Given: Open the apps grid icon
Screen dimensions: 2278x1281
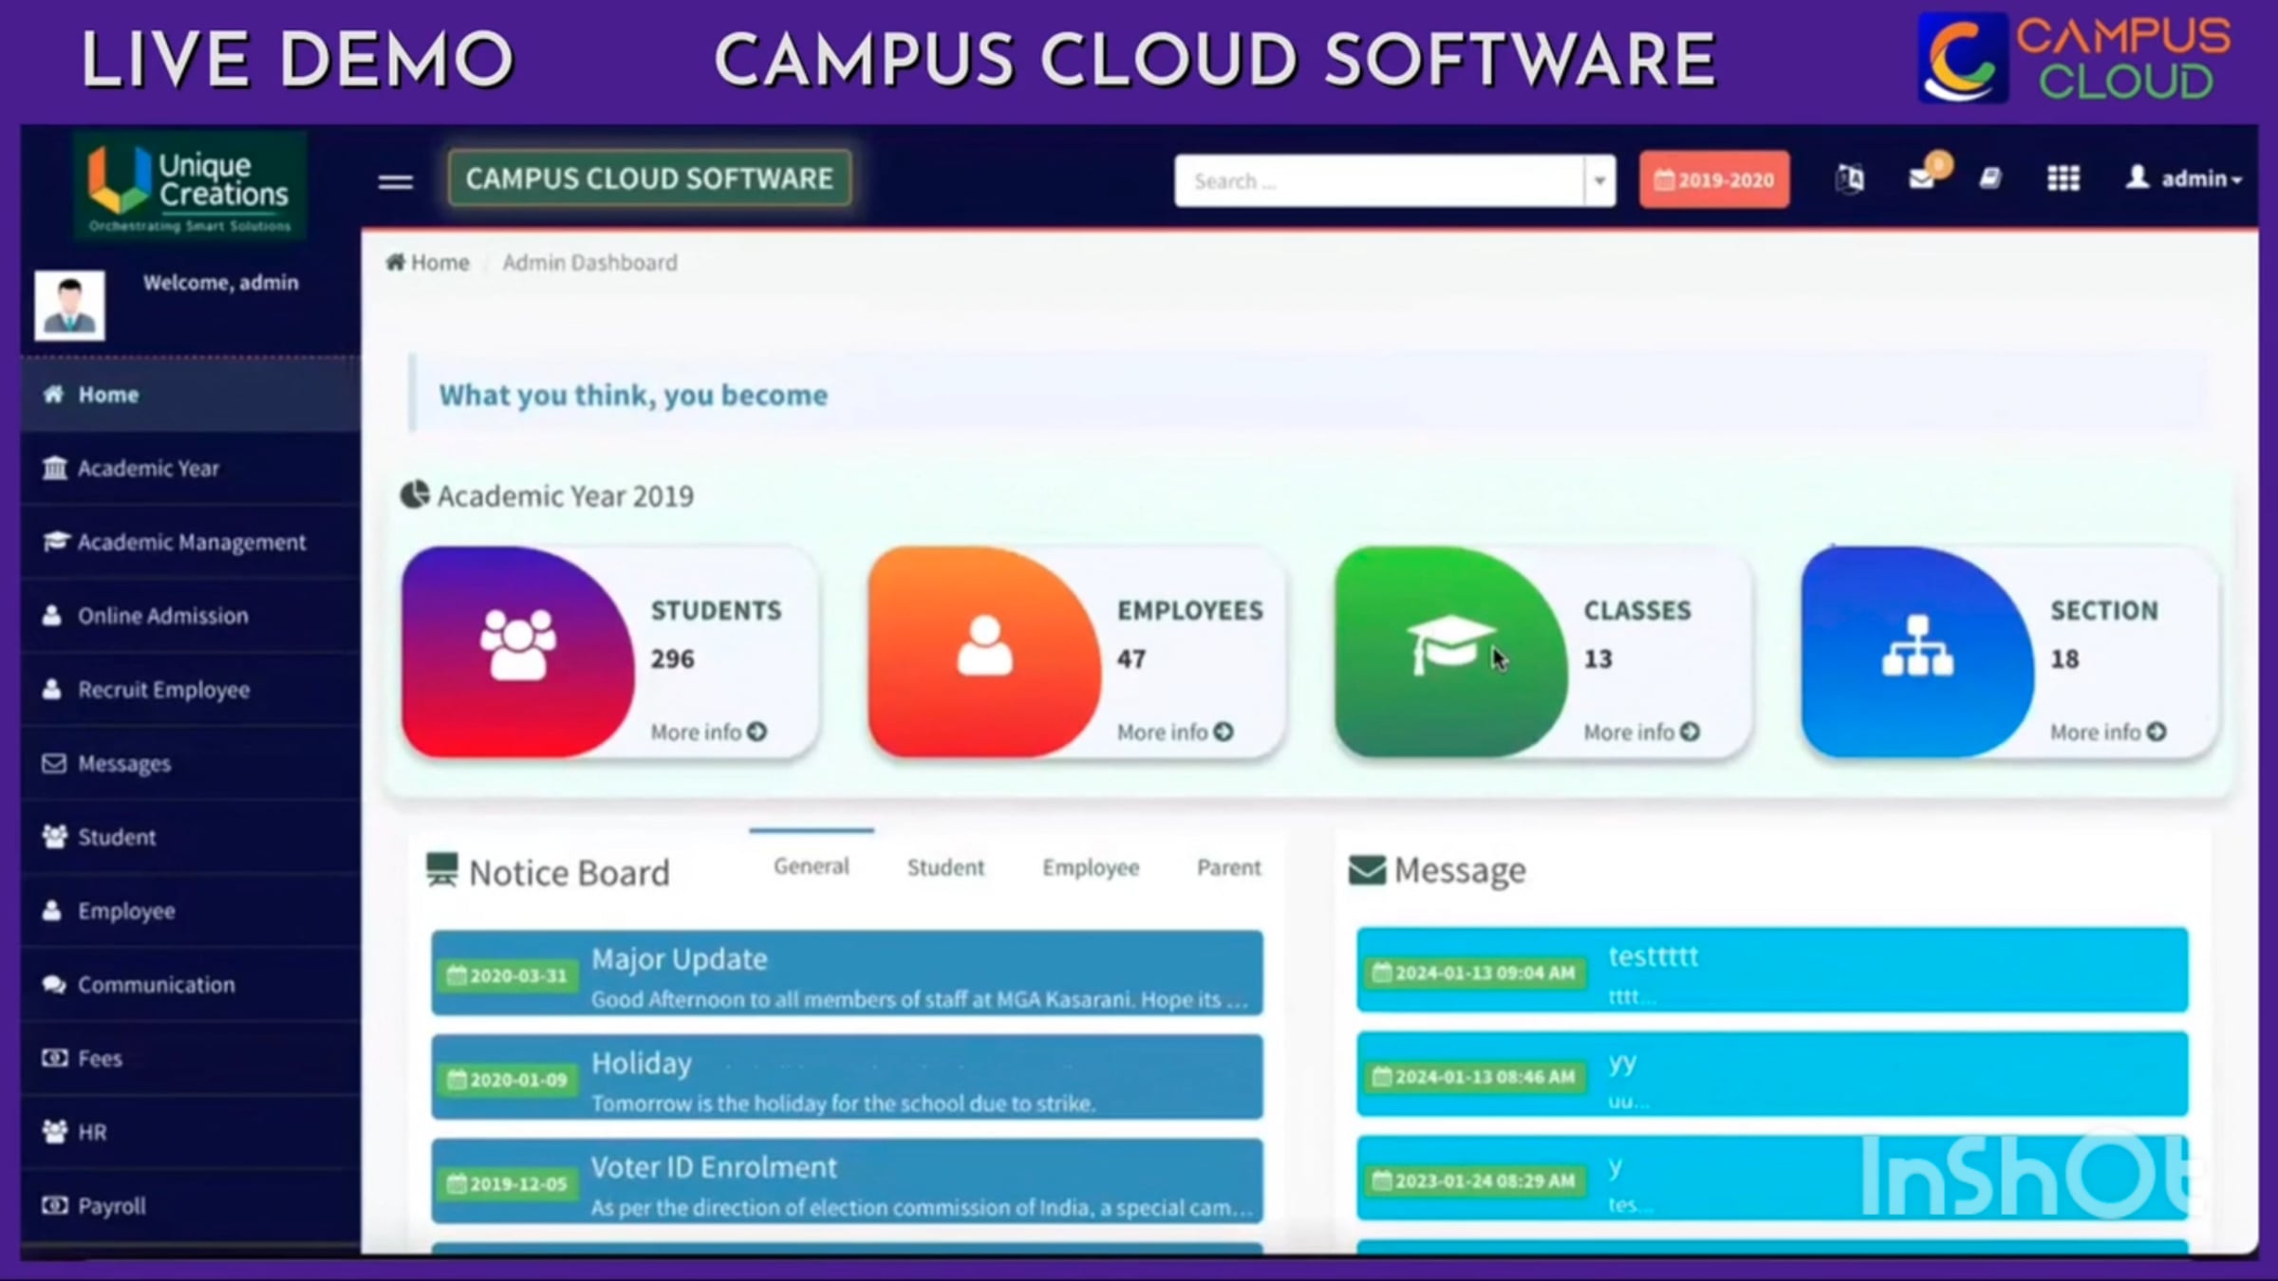Looking at the screenshot, I should point(2063,178).
